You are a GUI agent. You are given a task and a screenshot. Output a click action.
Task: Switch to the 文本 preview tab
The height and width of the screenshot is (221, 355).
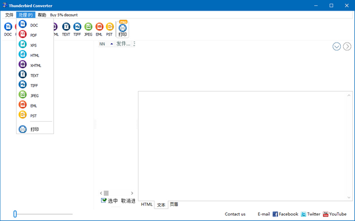click(x=161, y=204)
